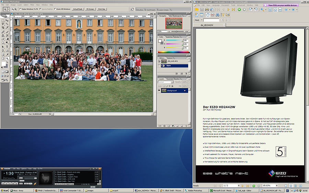Click Foxit fit page icon
The height and width of the screenshot is (193, 309).
click(275, 10)
